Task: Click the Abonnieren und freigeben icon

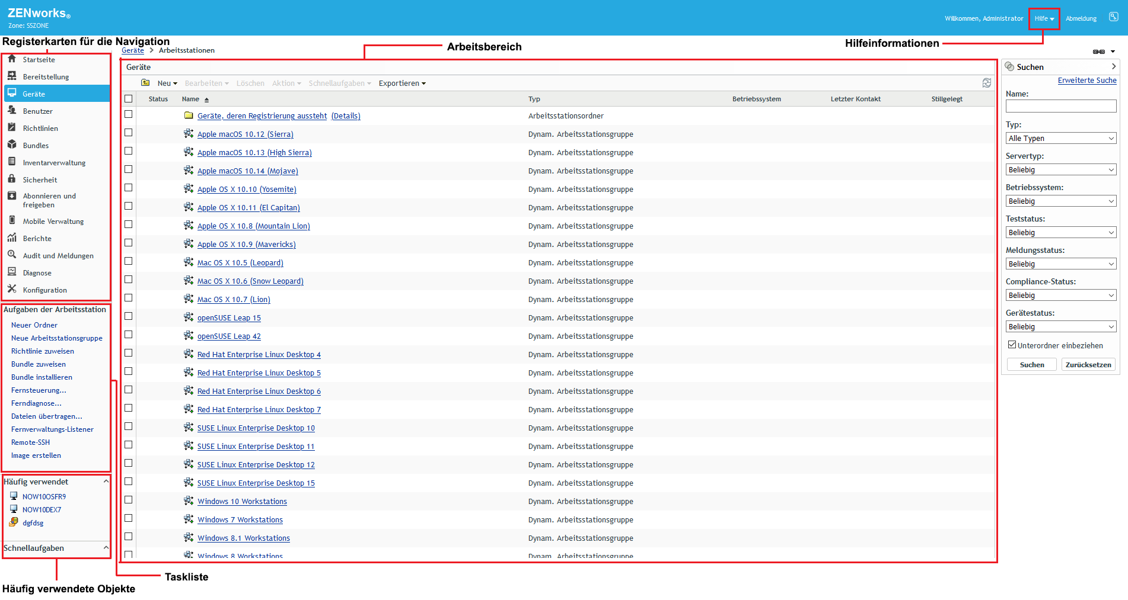Action: pos(12,196)
